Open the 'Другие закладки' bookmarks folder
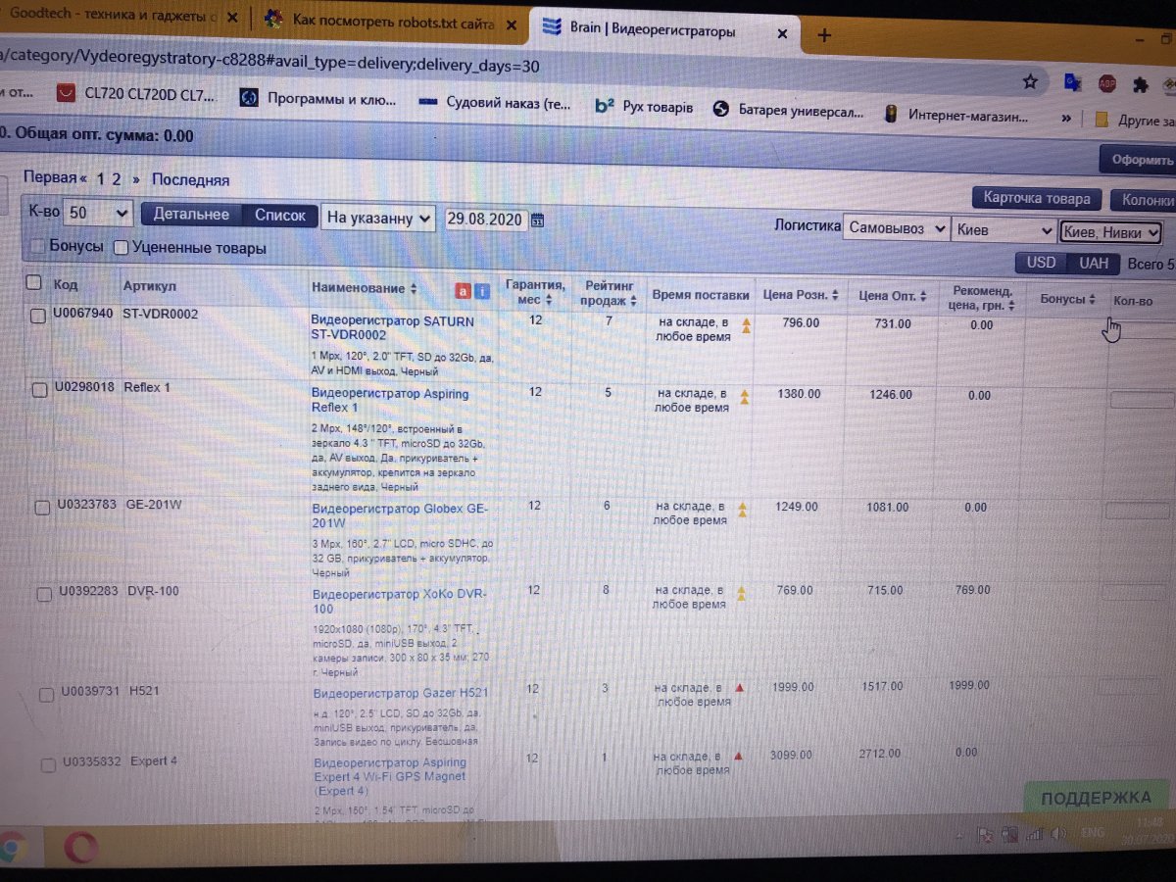Screen dimensions: 1176x882 click(x=1135, y=121)
